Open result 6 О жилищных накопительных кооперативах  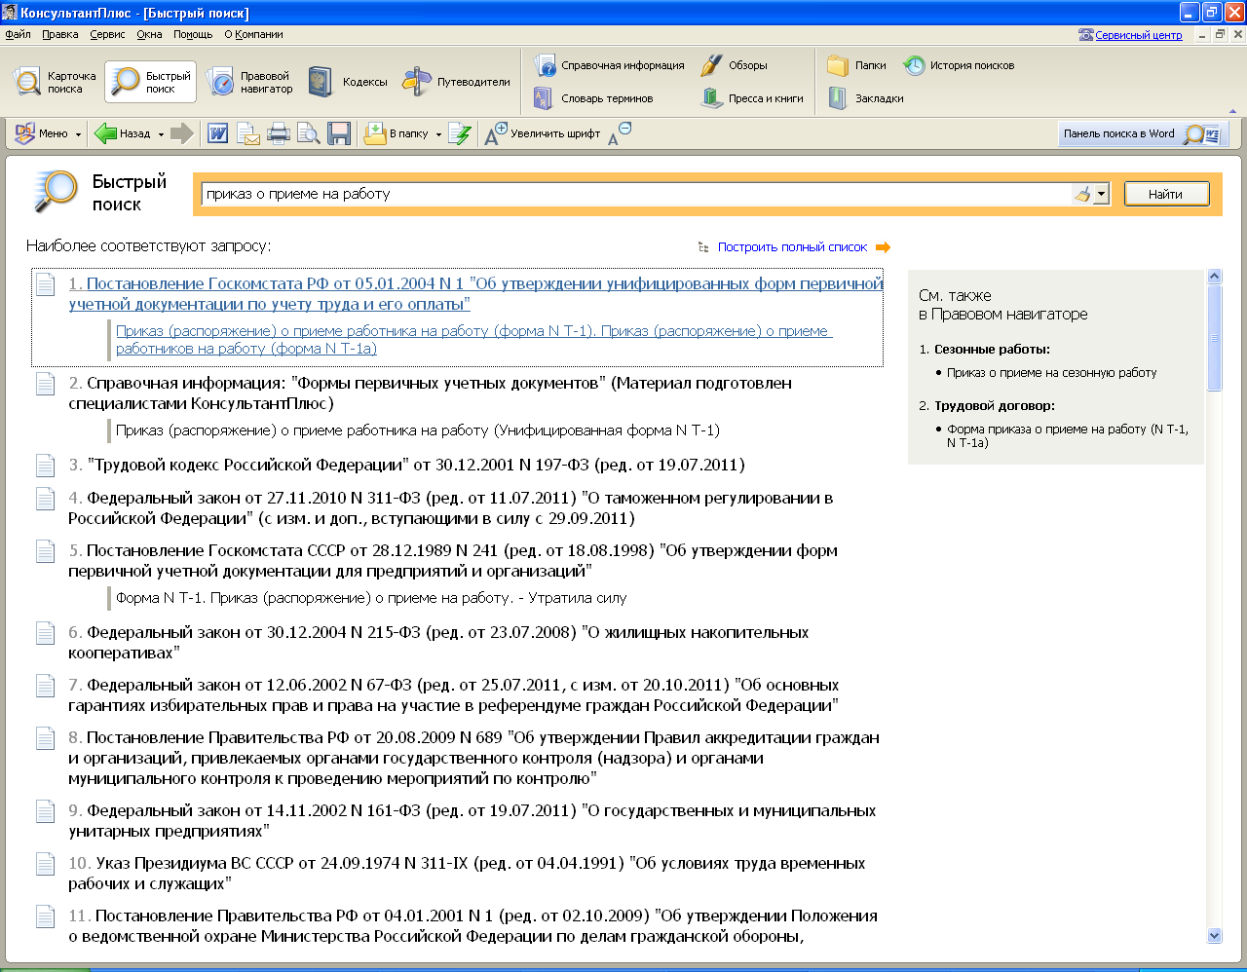[x=438, y=643]
